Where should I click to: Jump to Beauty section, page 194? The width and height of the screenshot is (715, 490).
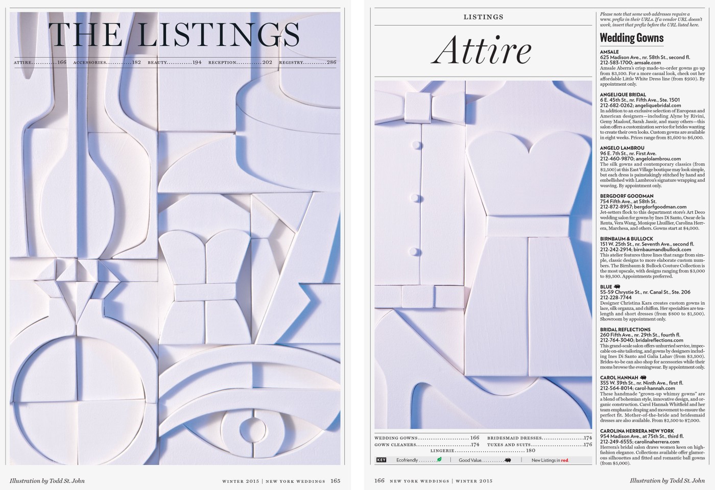point(175,63)
